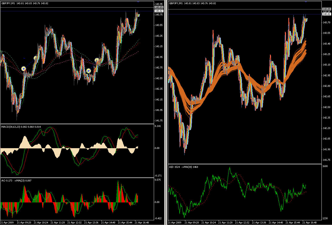The image size is (332, 225).
Task: Click 21 Apr 09:20 time label on left chart
Action: [24, 222]
